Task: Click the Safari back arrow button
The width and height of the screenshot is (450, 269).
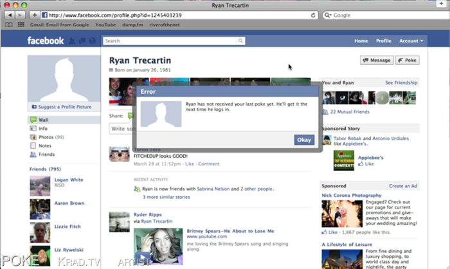Action: pos(10,15)
